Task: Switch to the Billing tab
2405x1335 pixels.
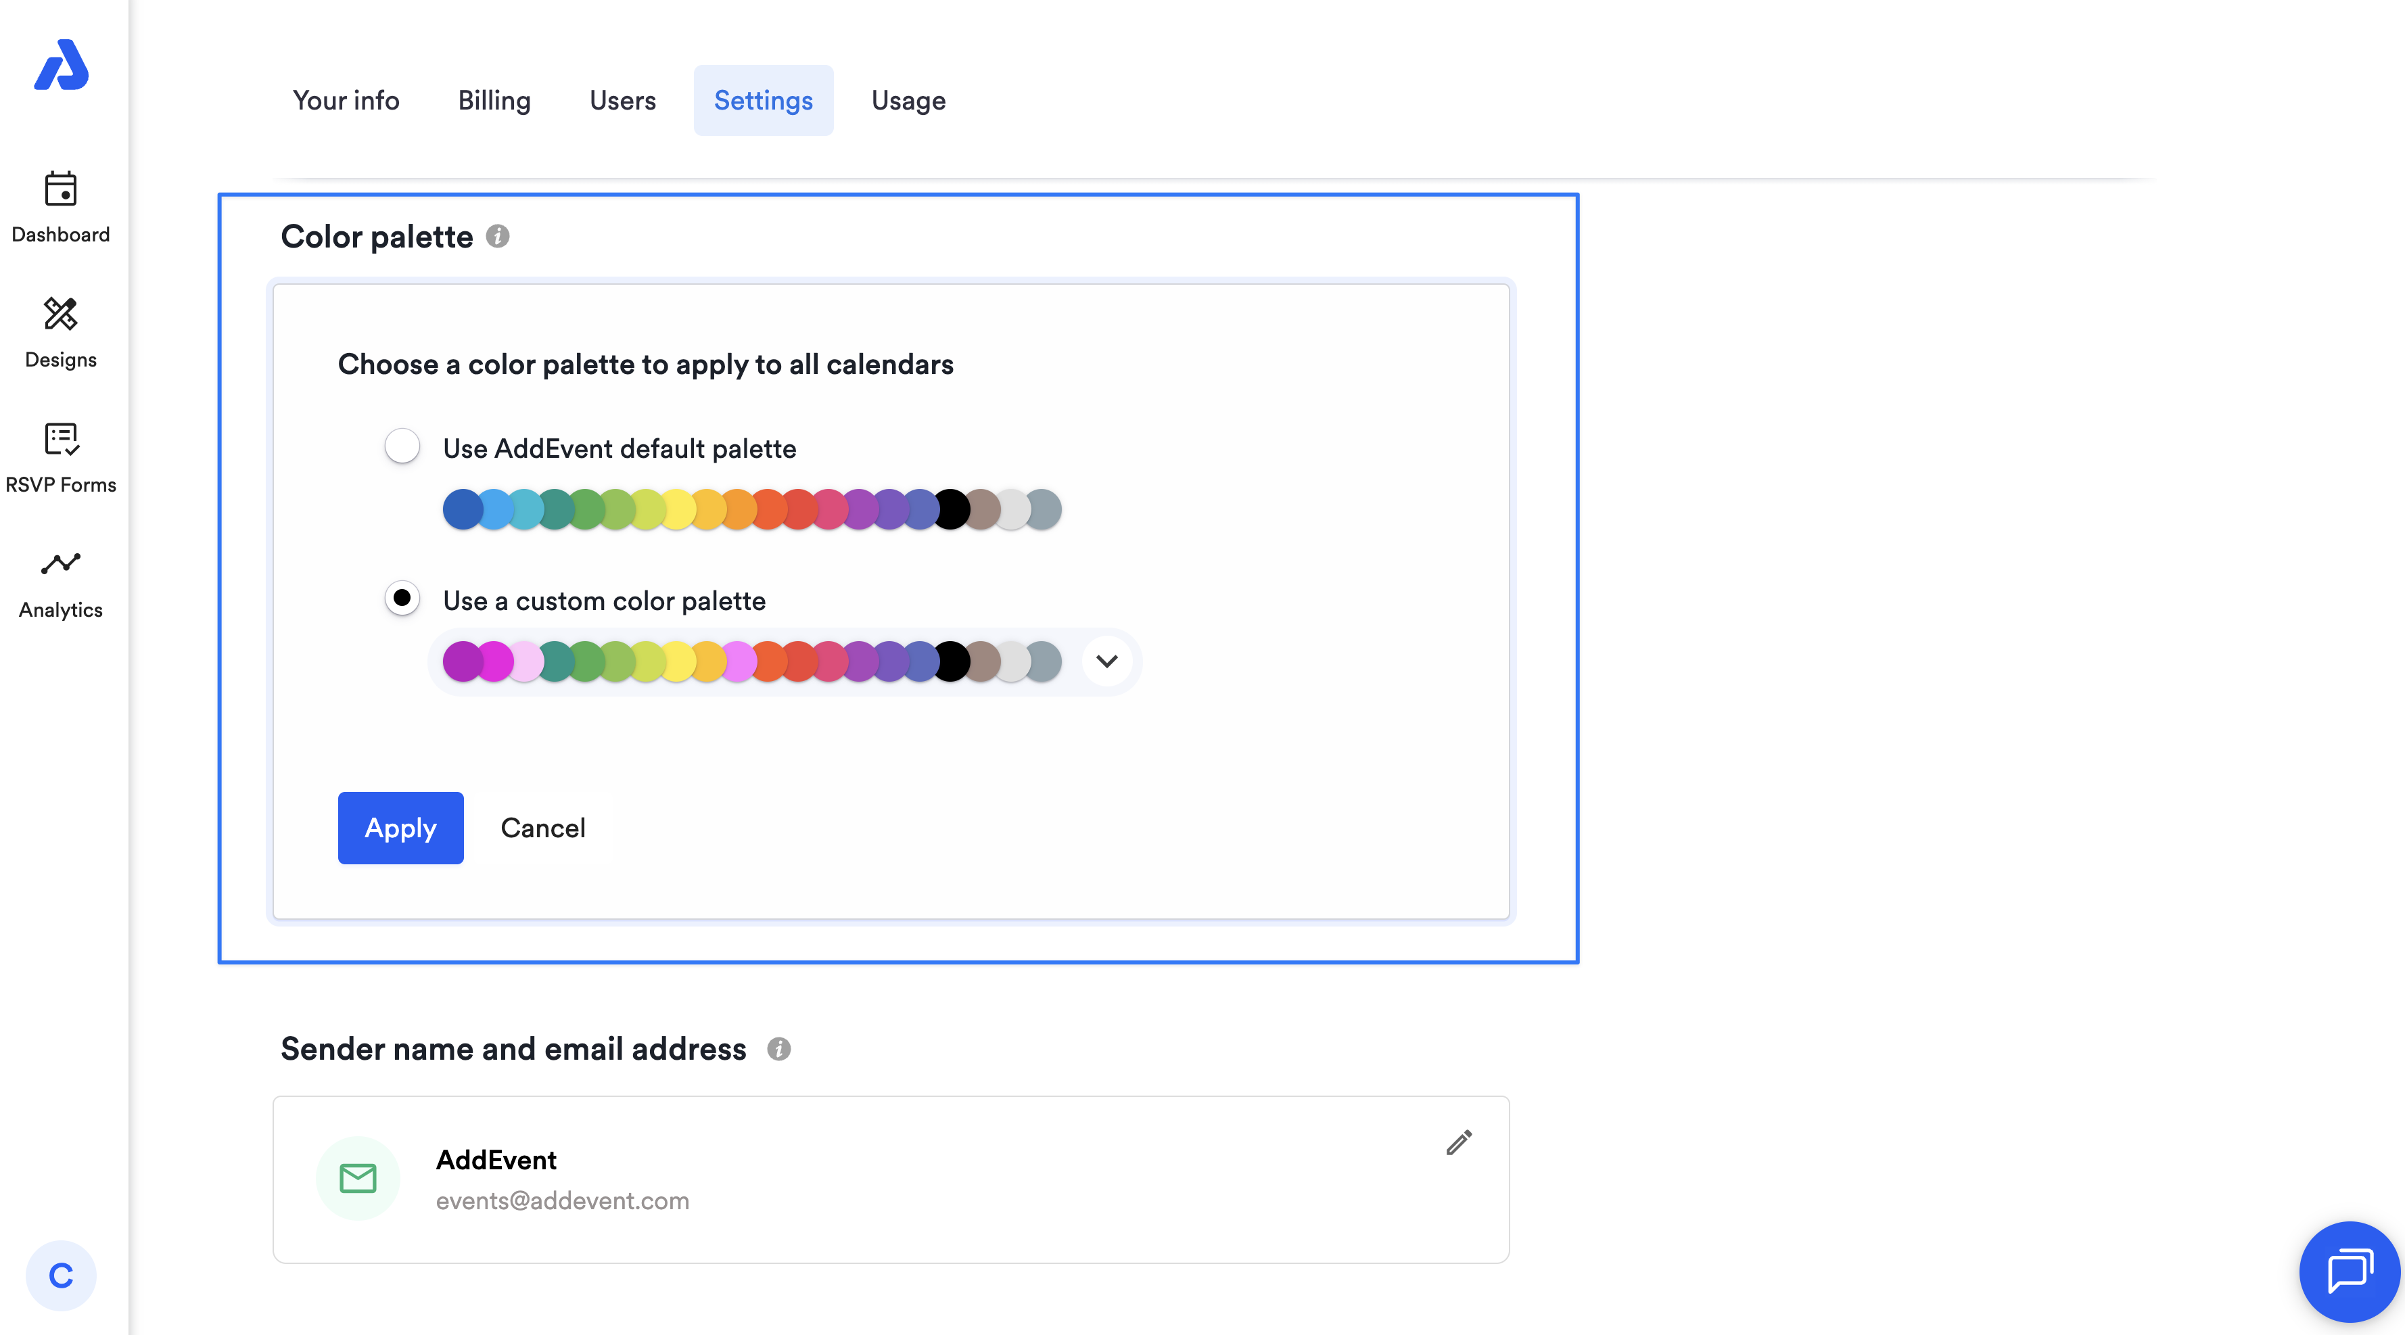Action: [494, 101]
